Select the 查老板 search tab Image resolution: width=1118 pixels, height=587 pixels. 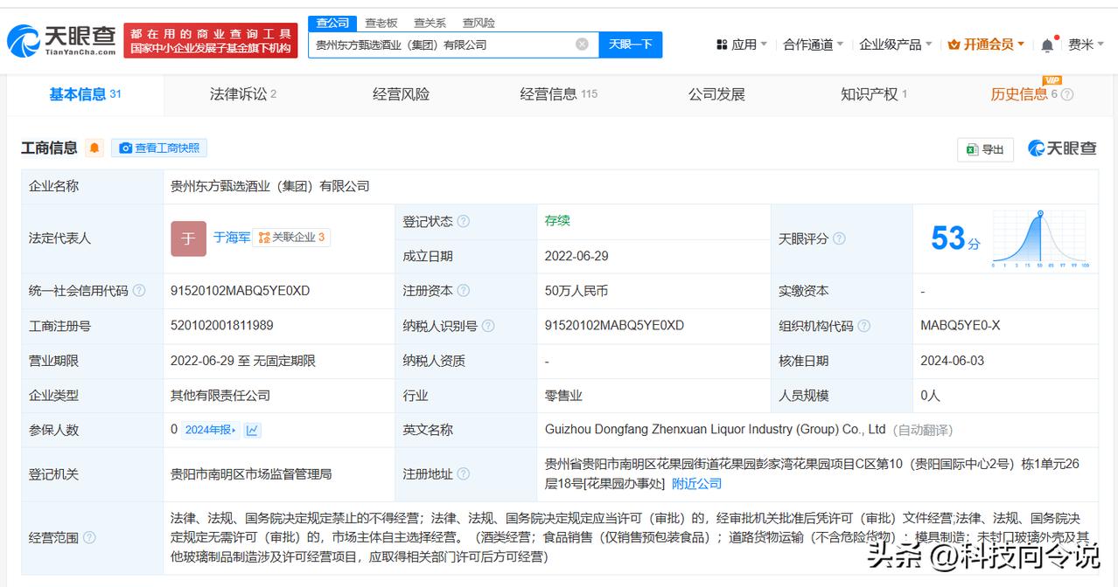point(381,23)
